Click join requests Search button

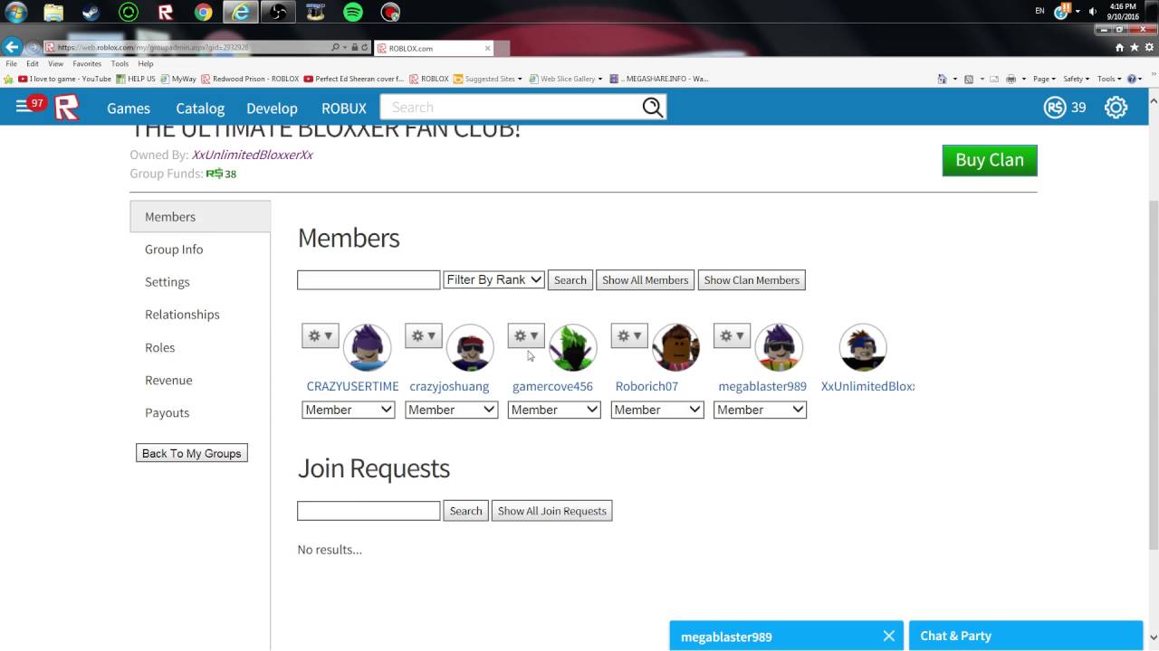(x=465, y=511)
